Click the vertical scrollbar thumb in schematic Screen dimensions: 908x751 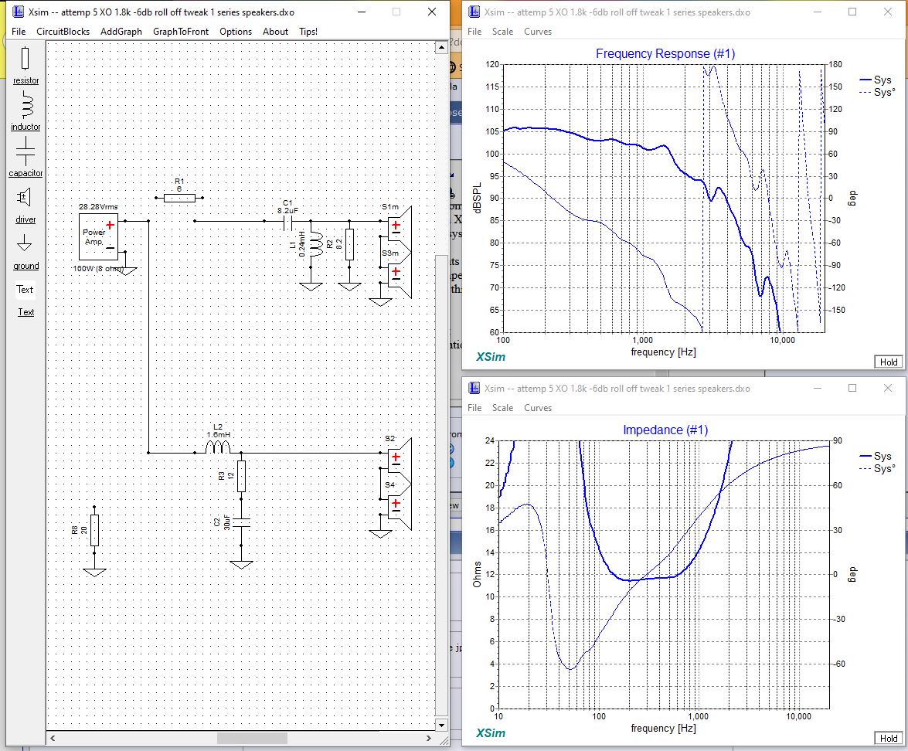point(442,485)
